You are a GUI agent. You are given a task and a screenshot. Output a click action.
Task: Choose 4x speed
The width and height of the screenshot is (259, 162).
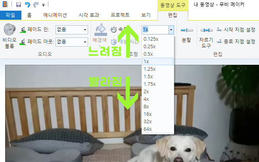[x=158, y=99]
